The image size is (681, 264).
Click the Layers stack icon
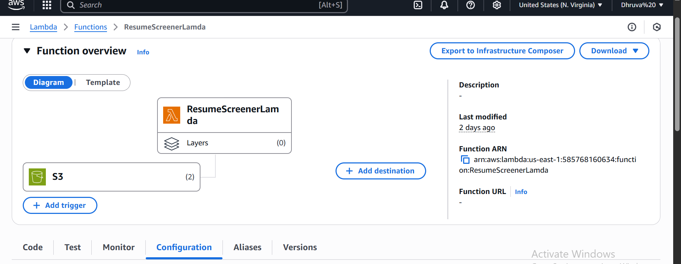(x=172, y=143)
